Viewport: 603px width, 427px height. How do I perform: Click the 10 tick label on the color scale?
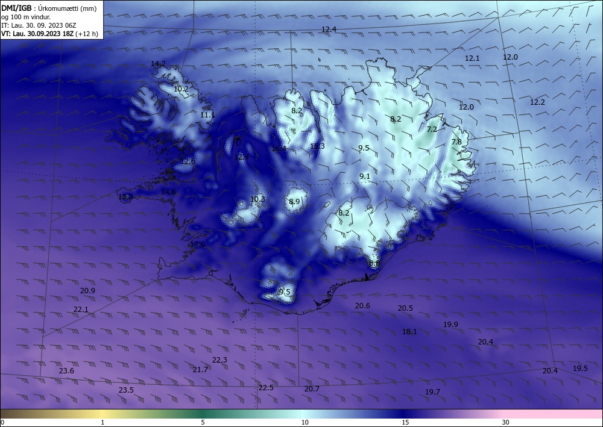305,422
